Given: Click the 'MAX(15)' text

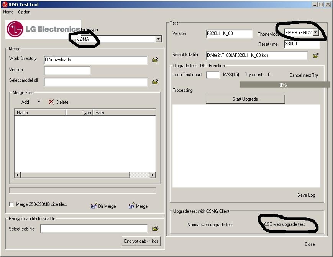Looking at the screenshot, I should point(231,75).
